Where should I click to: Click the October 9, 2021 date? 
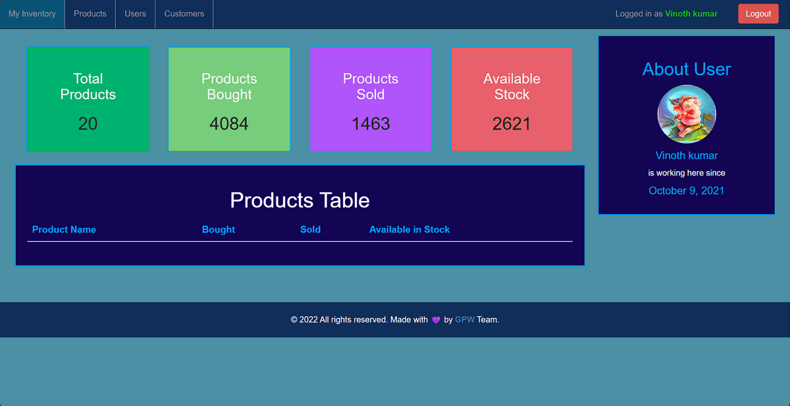pos(687,191)
